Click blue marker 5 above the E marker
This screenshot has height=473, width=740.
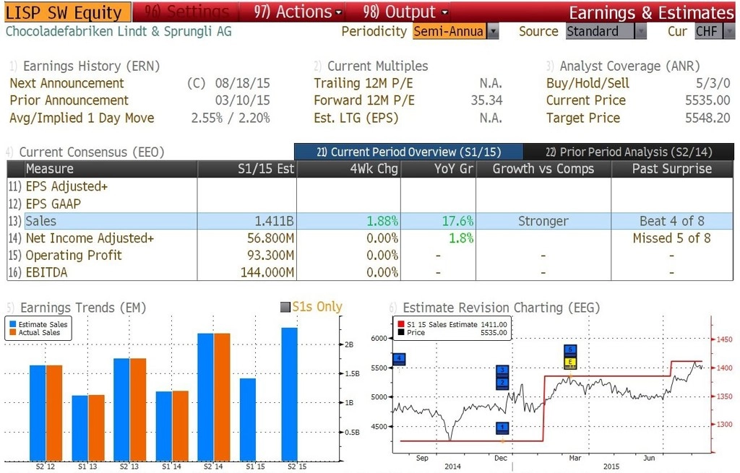tap(570, 350)
